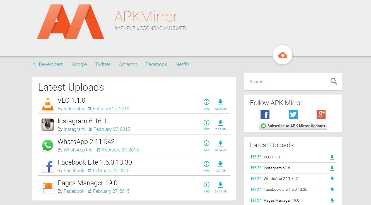Open the Twitter developer nav item
371x205 pixels.
pyautogui.click(x=103, y=64)
